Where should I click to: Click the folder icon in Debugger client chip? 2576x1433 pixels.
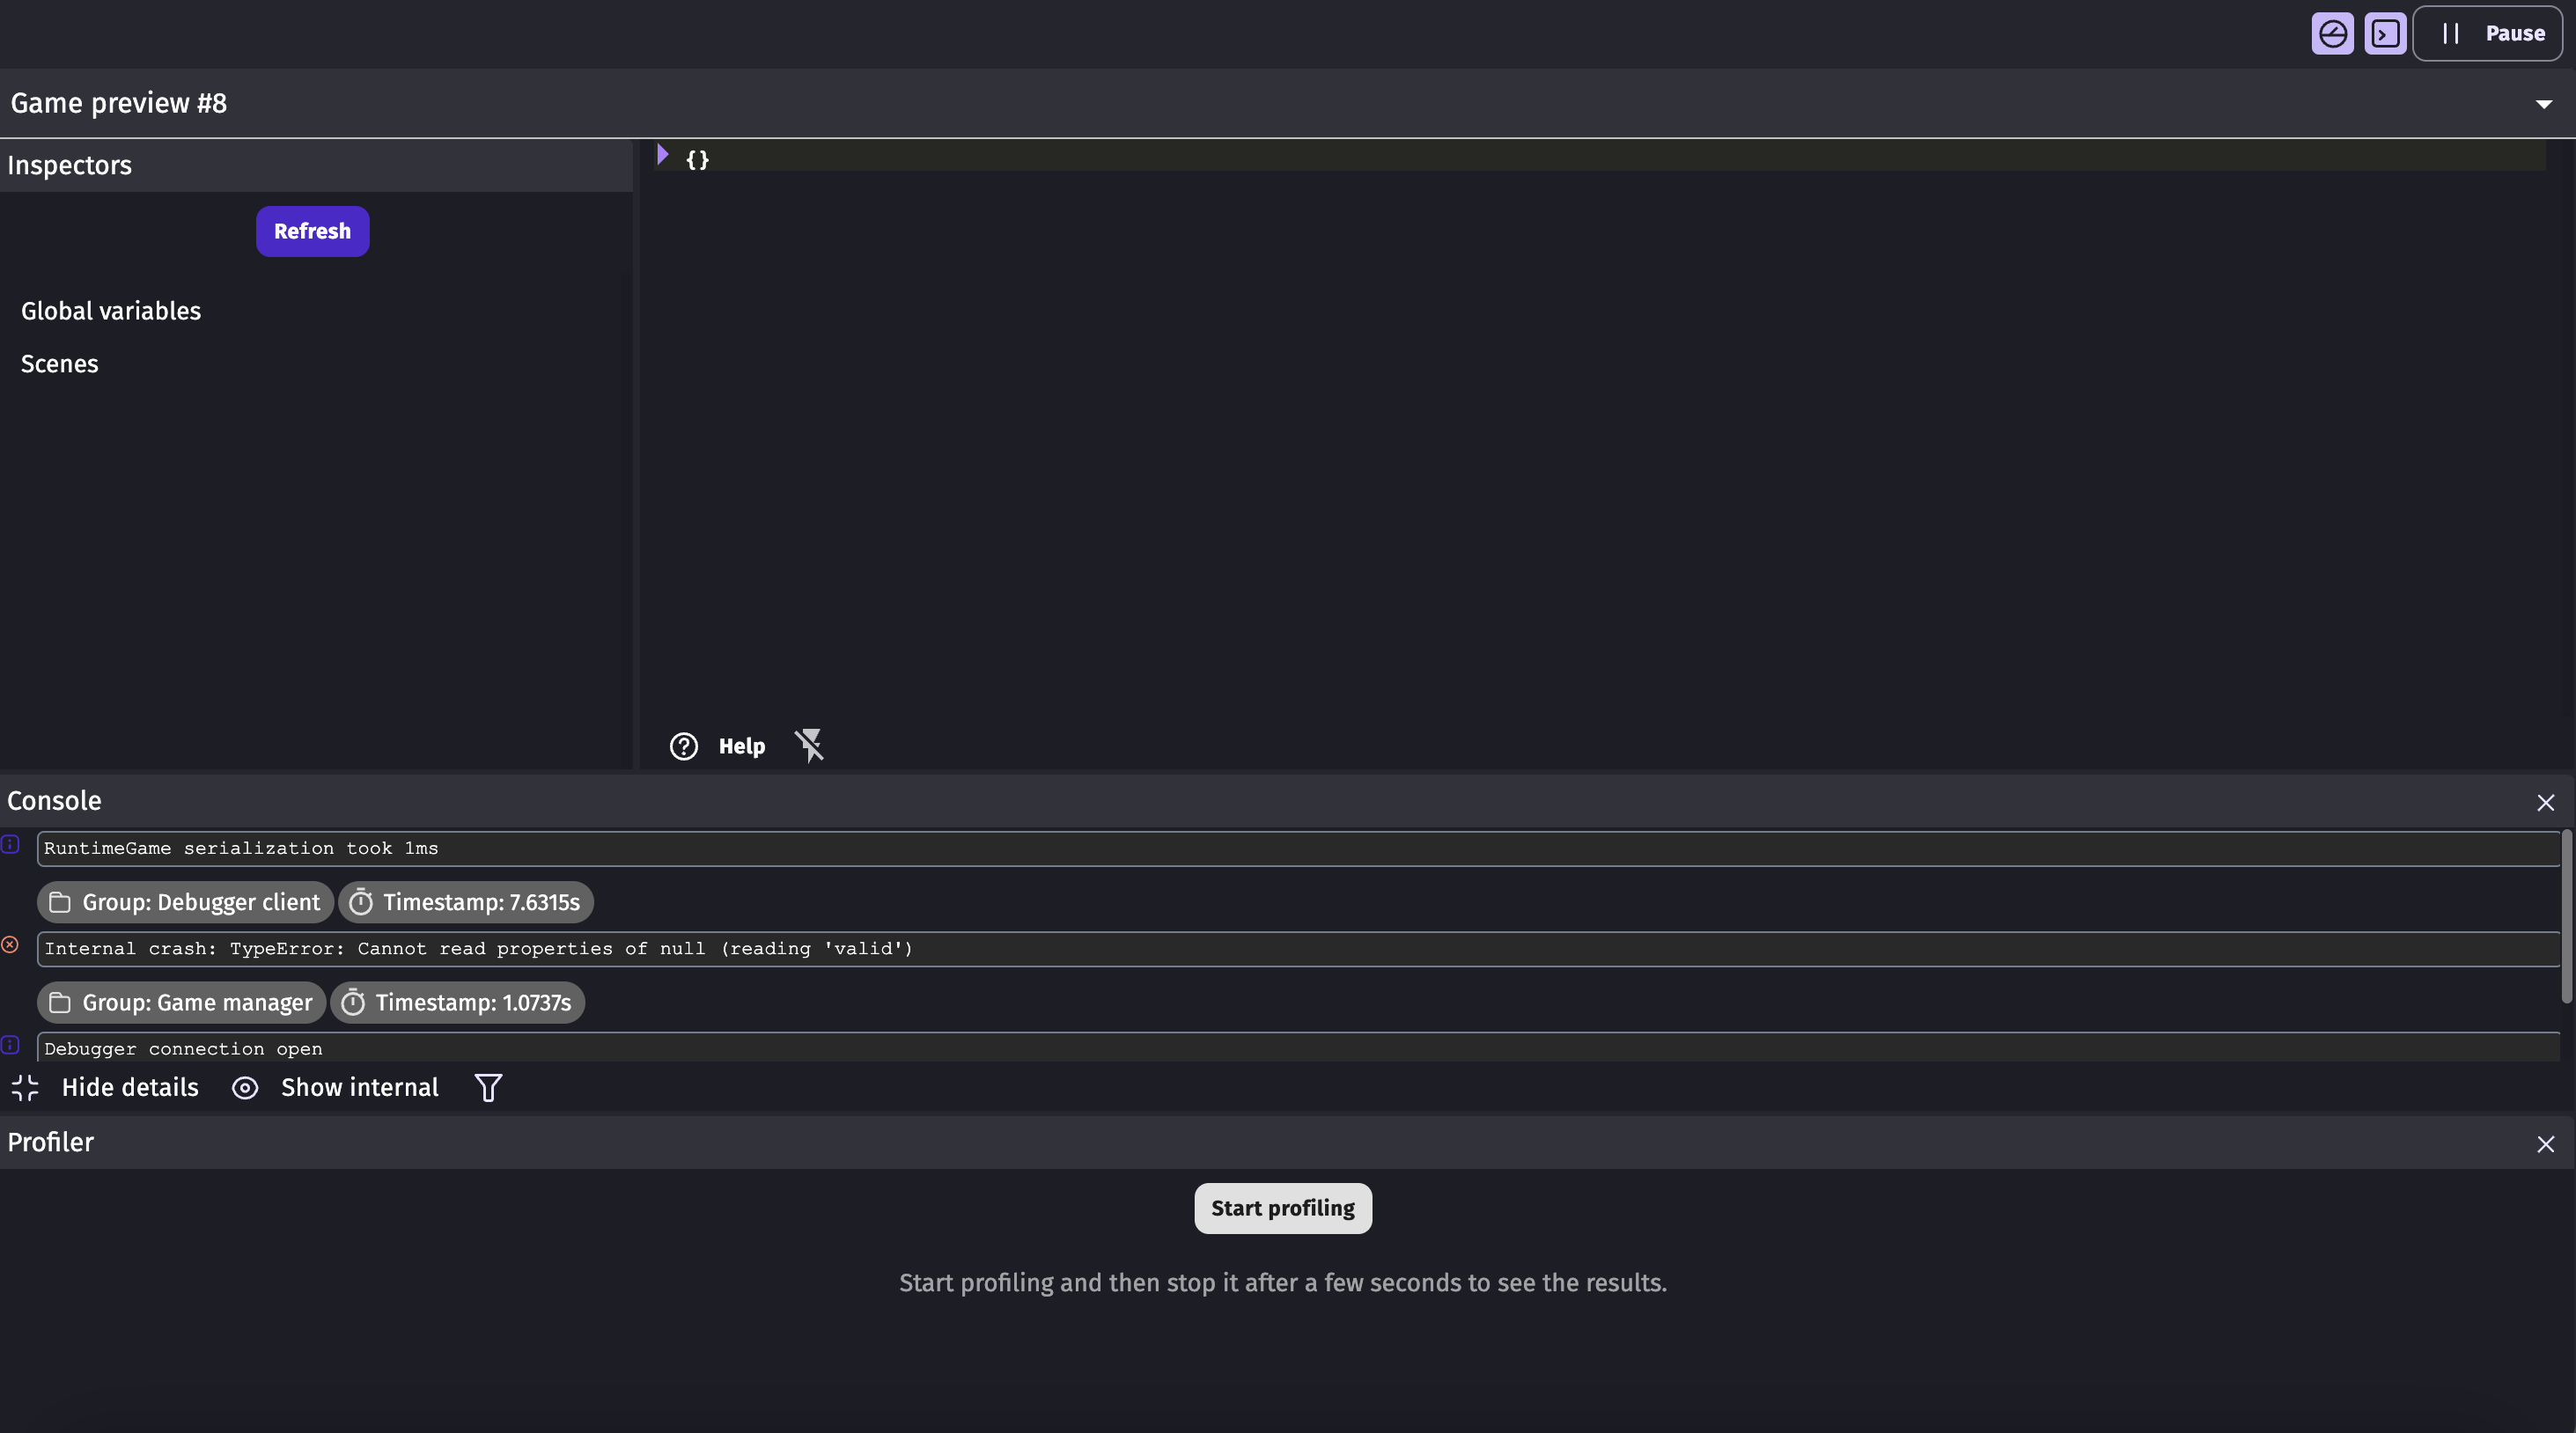coord(60,902)
